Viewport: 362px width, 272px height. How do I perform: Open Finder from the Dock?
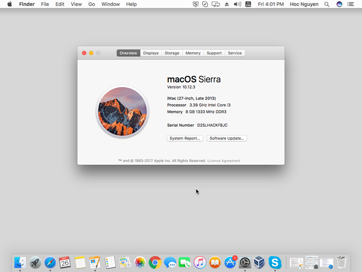[20, 262]
